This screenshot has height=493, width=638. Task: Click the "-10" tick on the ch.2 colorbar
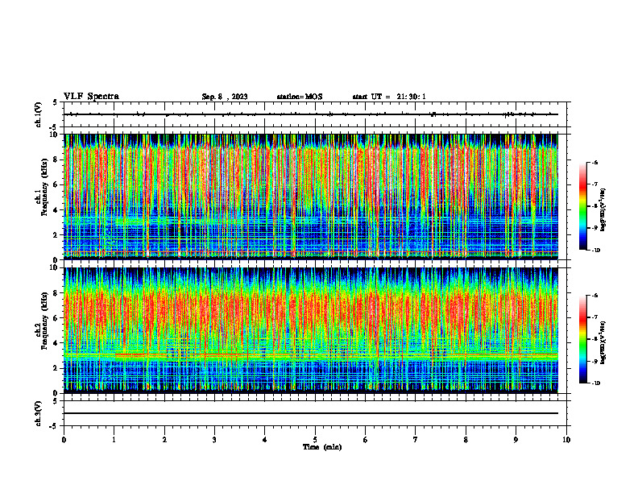coord(595,383)
